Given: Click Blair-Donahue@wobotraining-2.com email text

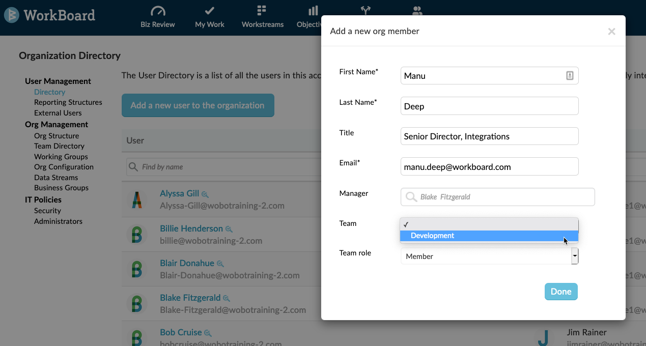Looking at the screenshot, I should 230,275.
